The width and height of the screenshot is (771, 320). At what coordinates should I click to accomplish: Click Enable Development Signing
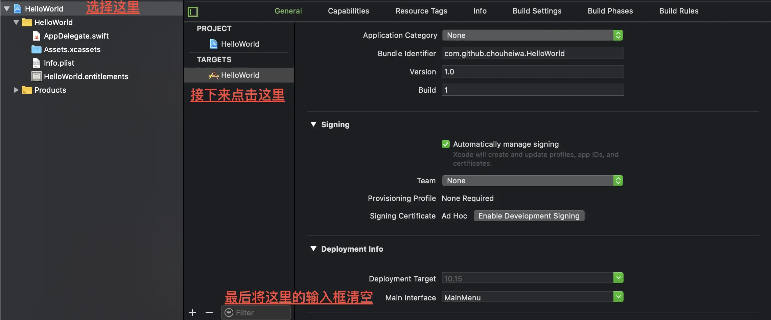[x=529, y=215]
